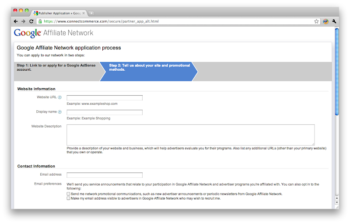
Task: Click the green SSL lock icon
Action: 40,21
